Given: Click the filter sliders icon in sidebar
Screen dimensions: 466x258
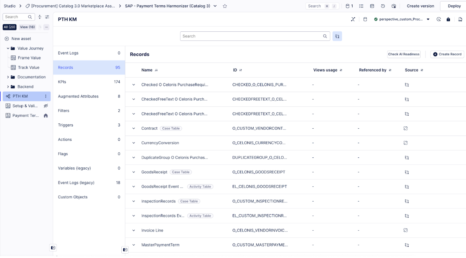Looking at the screenshot, I should pyautogui.click(x=47, y=17).
